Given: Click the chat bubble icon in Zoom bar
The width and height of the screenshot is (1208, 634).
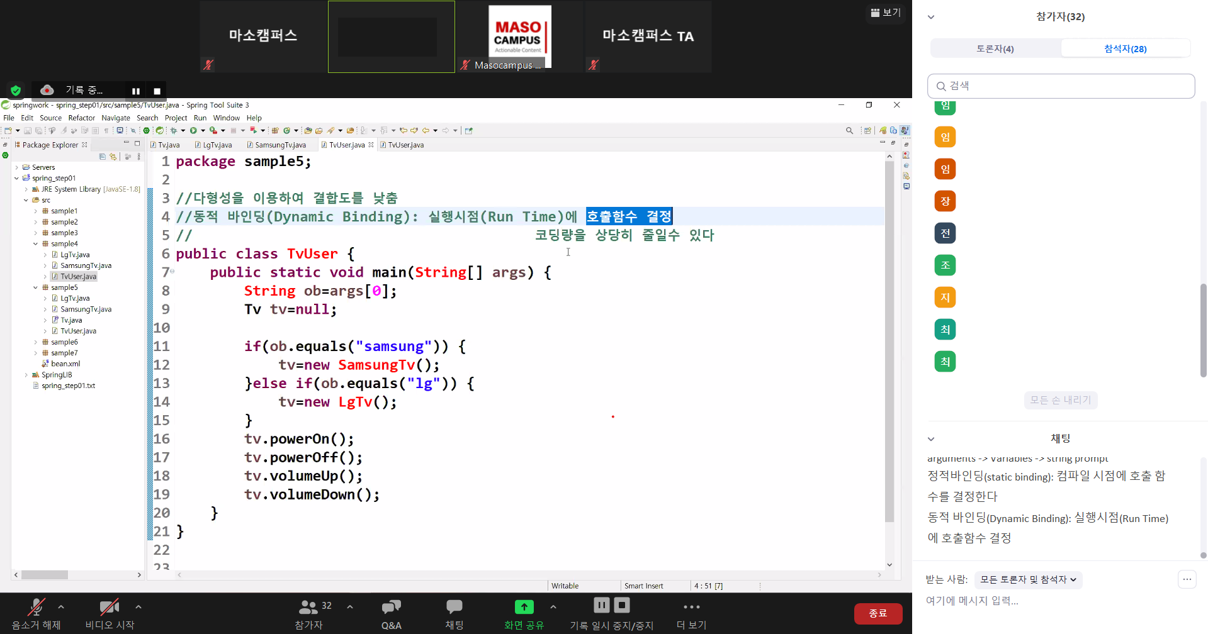Looking at the screenshot, I should click(454, 607).
